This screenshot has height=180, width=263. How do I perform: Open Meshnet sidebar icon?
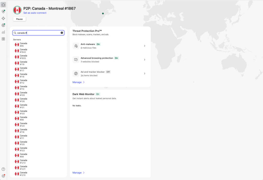point(3,18)
